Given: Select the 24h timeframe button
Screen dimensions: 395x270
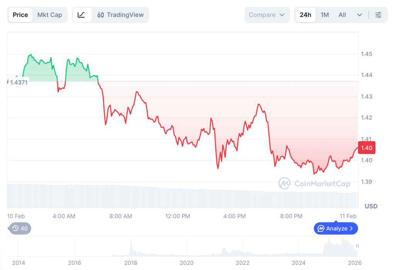Looking at the screenshot, I should 305,15.
